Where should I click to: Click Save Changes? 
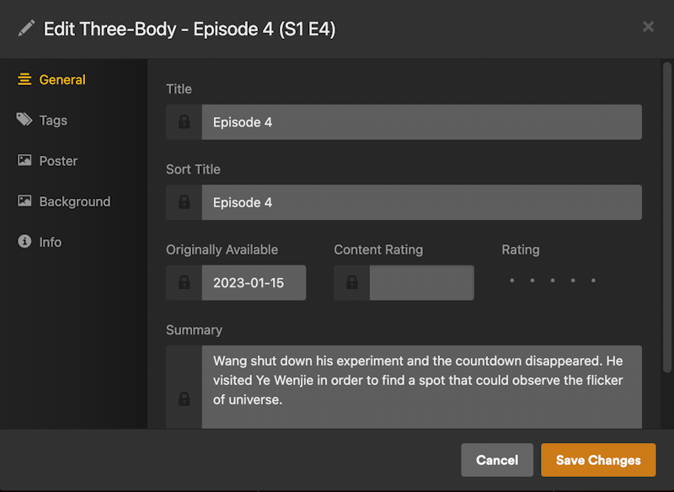pyautogui.click(x=598, y=460)
